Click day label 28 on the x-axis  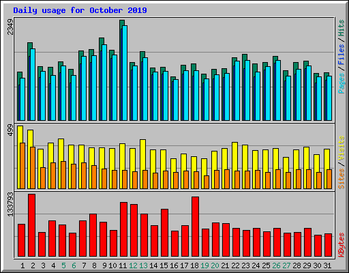297,265
